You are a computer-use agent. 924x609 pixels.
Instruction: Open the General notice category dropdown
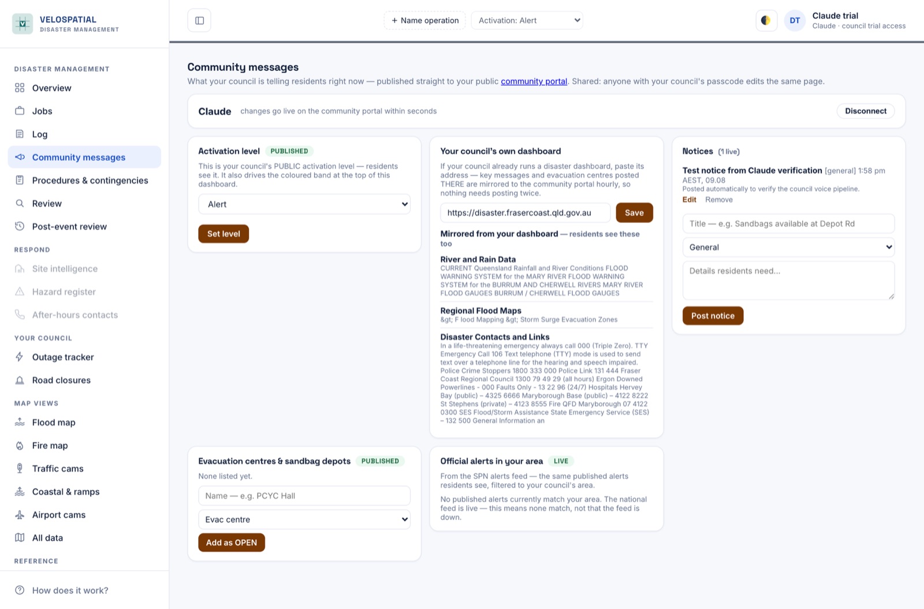coord(788,247)
